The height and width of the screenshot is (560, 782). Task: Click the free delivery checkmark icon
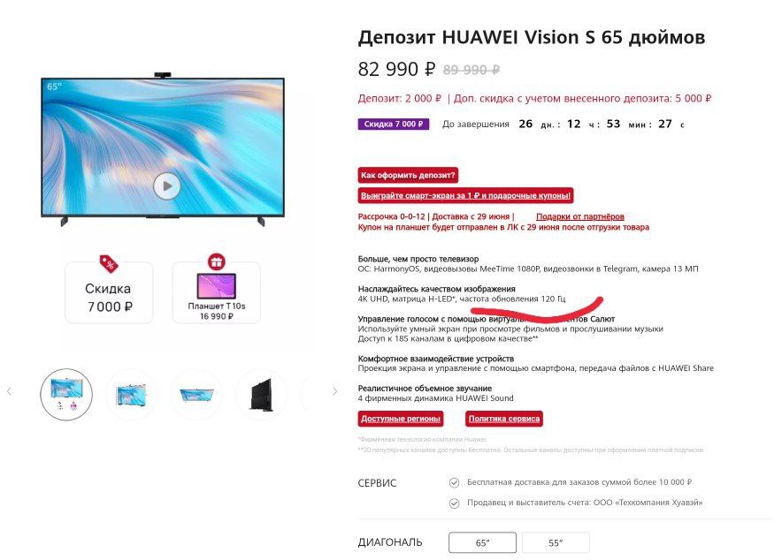(454, 482)
